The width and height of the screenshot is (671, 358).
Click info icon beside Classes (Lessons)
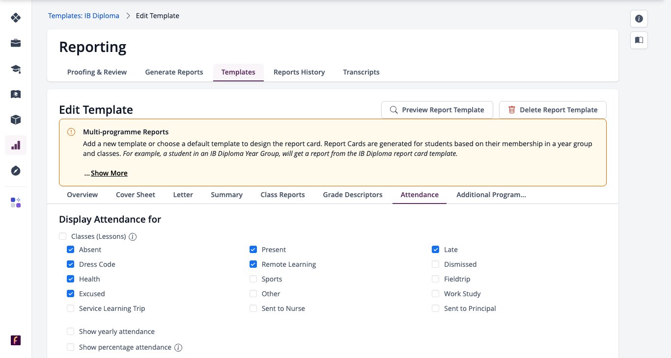pyautogui.click(x=133, y=237)
